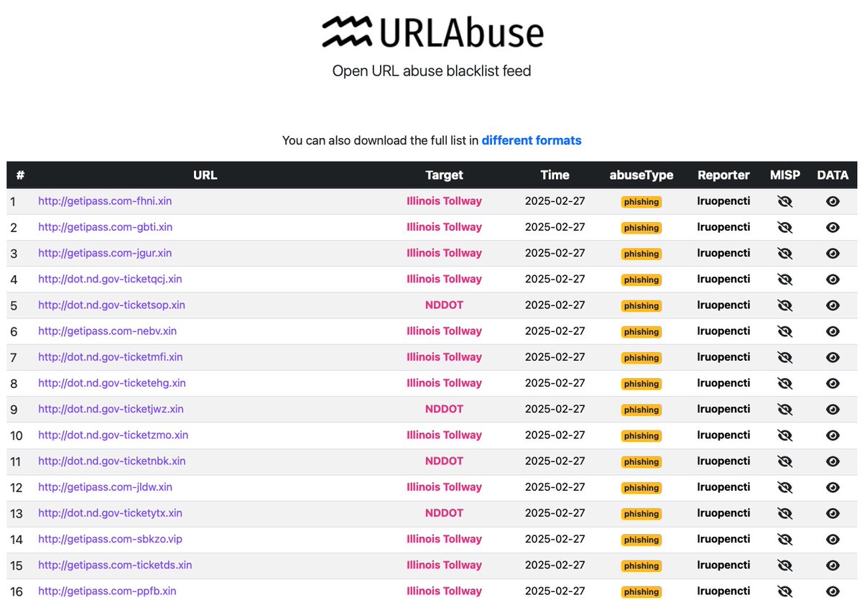
Task: View DATA for dot.nd.gov-ticketnbk.xin
Action: (x=833, y=461)
